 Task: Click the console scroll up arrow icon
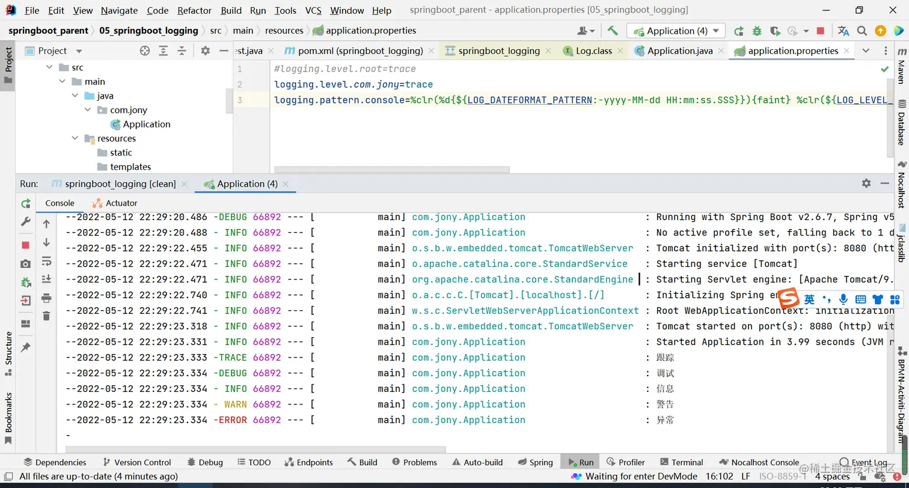coord(46,224)
